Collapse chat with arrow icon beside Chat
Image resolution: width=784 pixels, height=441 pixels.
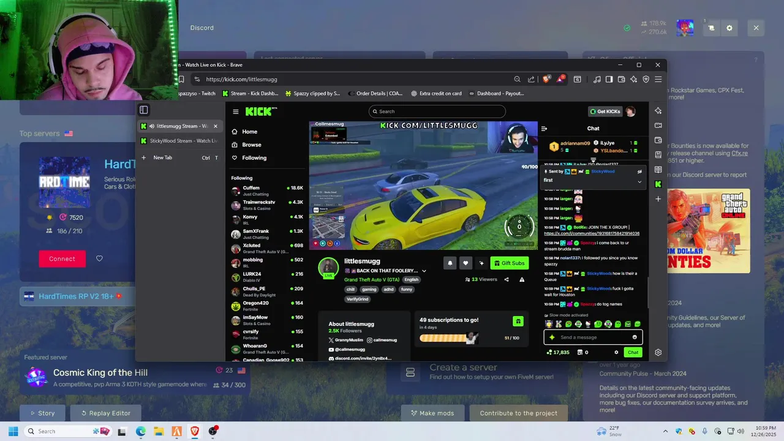pyautogui.click(x=544, y=129)
